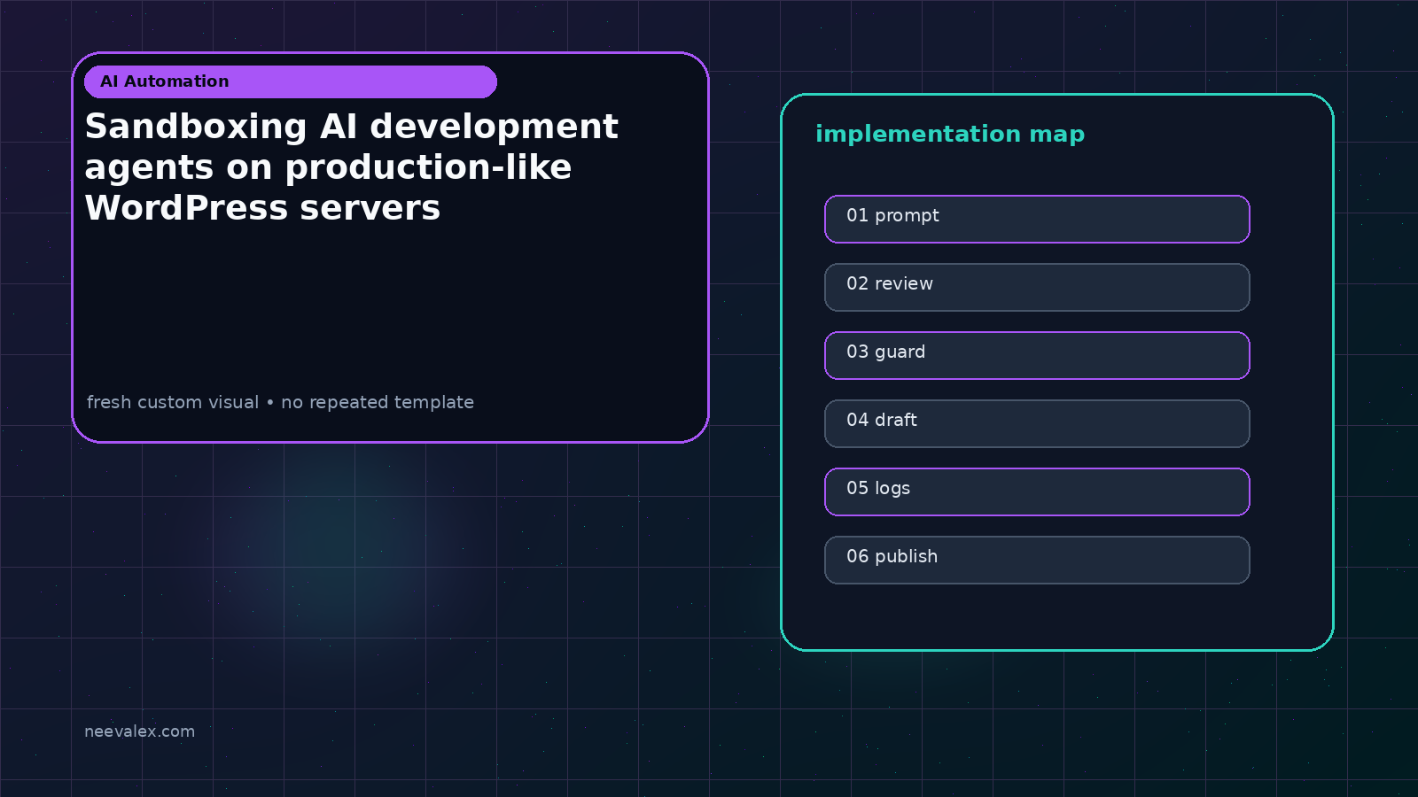This screenshot has height=797, width=1418.
Task: Click the neevalex.com site label
Action: point(139,731)
